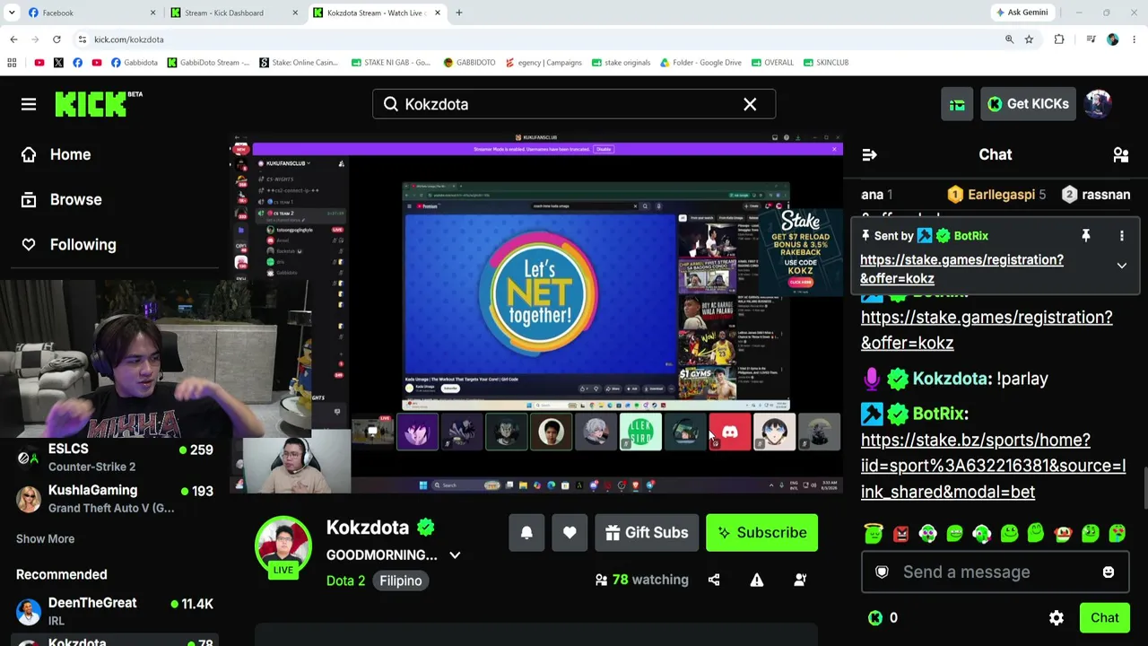1148x646 pixels.
Task: Expand the pinned message chevron
Action: (1121, 266)
